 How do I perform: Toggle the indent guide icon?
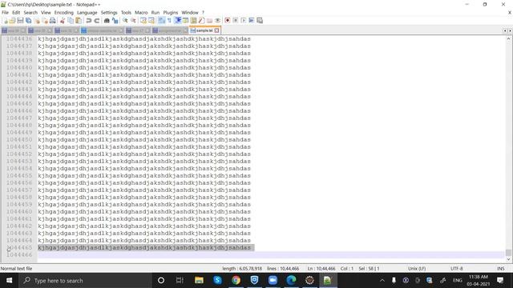click(x=178, y=21)
